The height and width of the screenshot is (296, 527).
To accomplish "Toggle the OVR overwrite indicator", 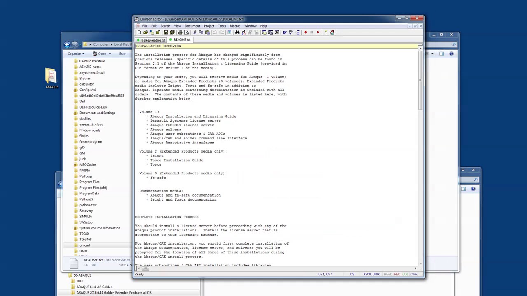I will click(x=414, y=274).
